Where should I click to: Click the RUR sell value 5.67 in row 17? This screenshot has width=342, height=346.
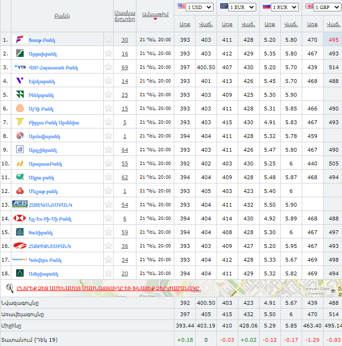[291, 260]
